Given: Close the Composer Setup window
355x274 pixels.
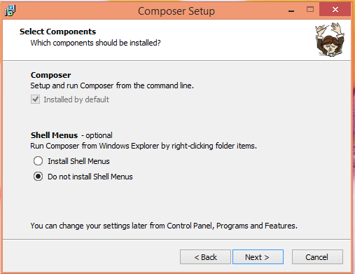Looking at the screenshot, I should pos(335,10).
